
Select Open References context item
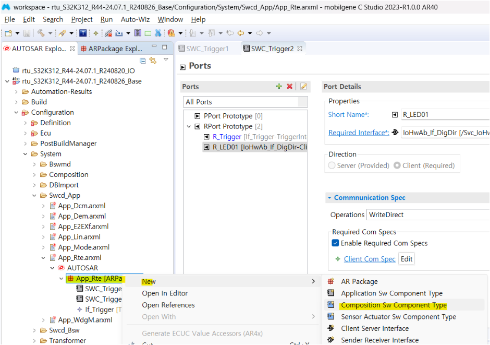[168, 305]
